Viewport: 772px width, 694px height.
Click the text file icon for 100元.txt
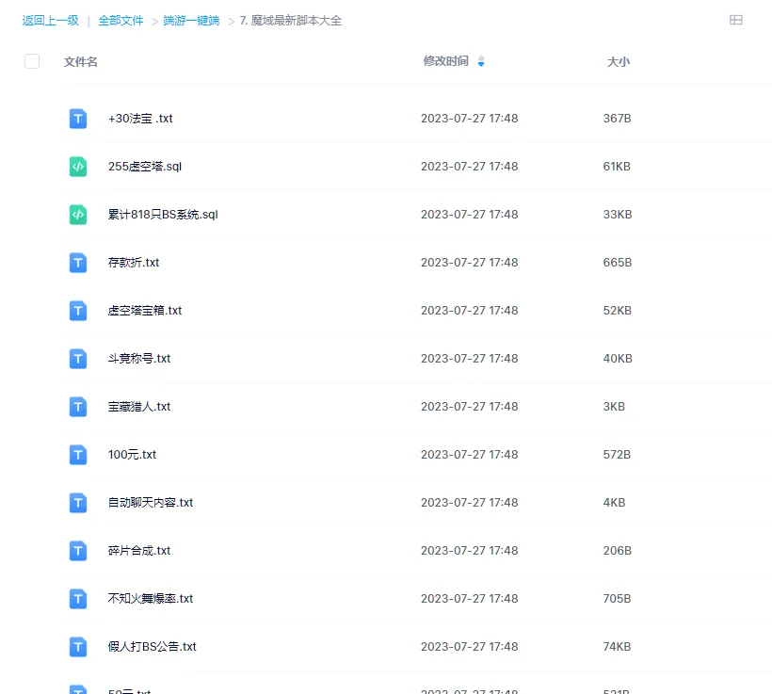(78, 455)
